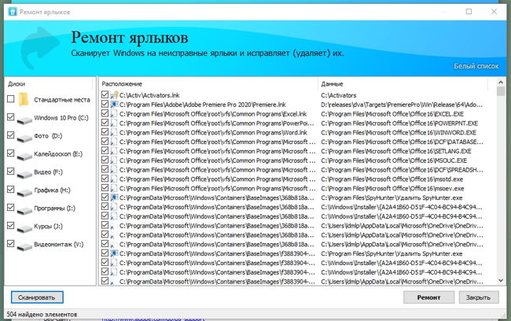The height and width of the screenshot is (321, 511).
Task: Uncheck the Фото (D:) drive checkbox
Action: pyautogui.click(x=11, y=135)
